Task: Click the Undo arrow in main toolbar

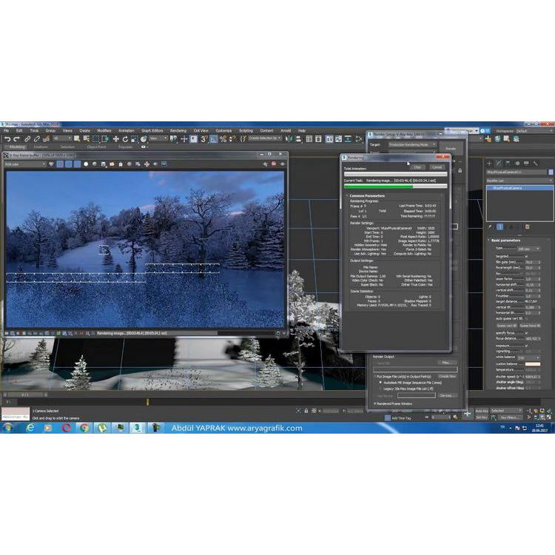Action: 7,139
